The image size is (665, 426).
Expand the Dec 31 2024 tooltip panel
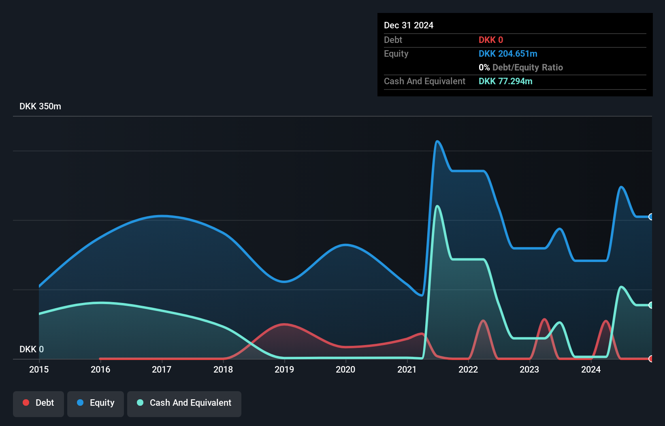409,25
